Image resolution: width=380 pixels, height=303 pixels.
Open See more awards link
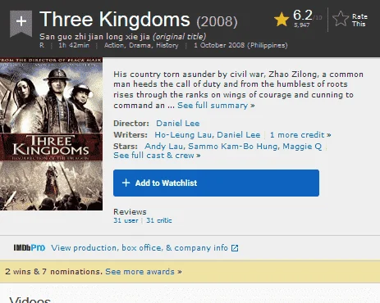(144, 272)
